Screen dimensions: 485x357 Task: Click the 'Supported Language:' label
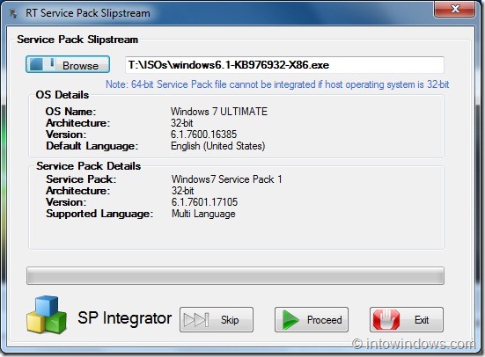click(x=99, y=214)
